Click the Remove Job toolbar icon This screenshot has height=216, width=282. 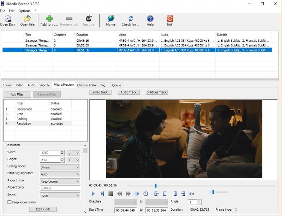coord(69,19)
